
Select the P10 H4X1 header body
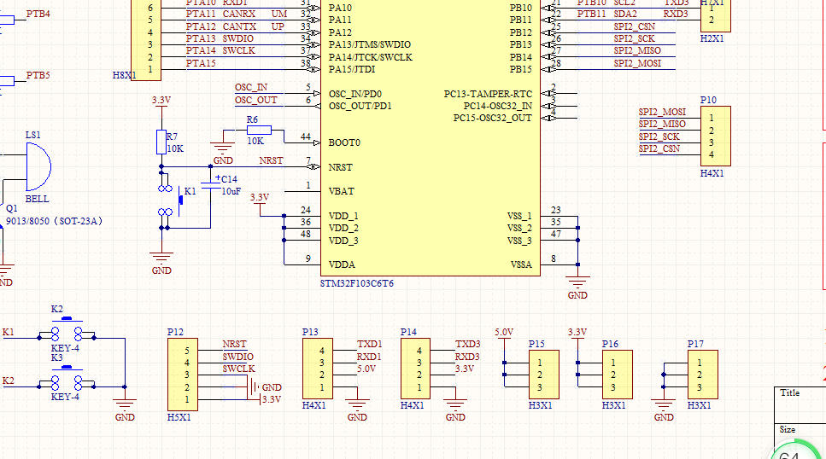pos(715,136)
